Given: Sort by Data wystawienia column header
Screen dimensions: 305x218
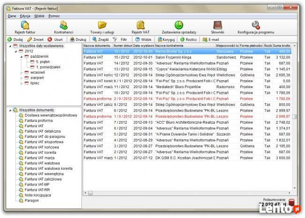Looking at the screenshot, I should pos(143,45).
